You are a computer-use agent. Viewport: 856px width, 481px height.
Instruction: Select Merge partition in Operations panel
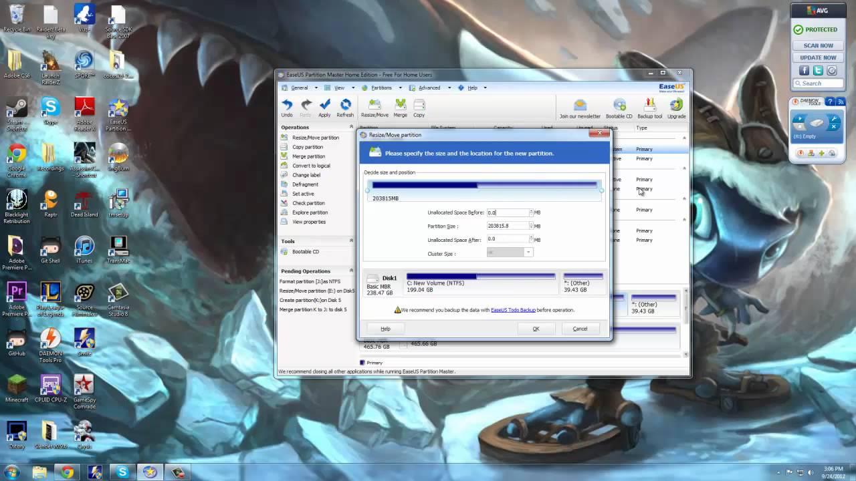(x=308, y=156)
